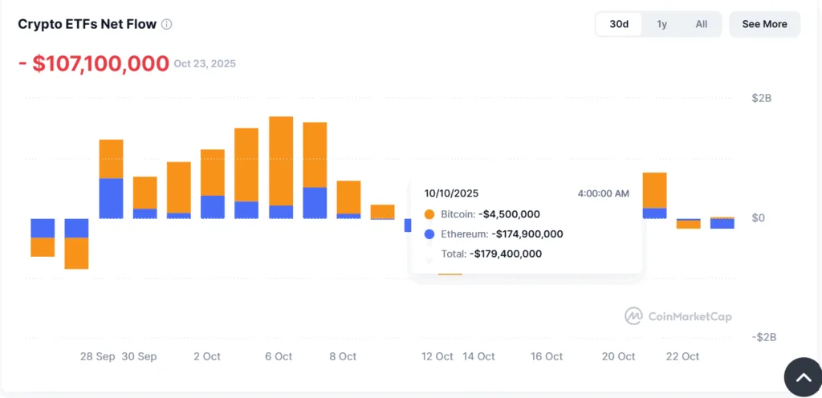Image resolution: width=822 pixels, height=398 pixels.
Task: Click the info icon beside Crypto ETFs Net Flow
Action: [167, 24]
